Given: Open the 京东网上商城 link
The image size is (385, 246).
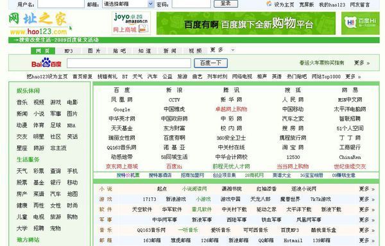Looking at the screenshot, I should [x=122, y=167].
